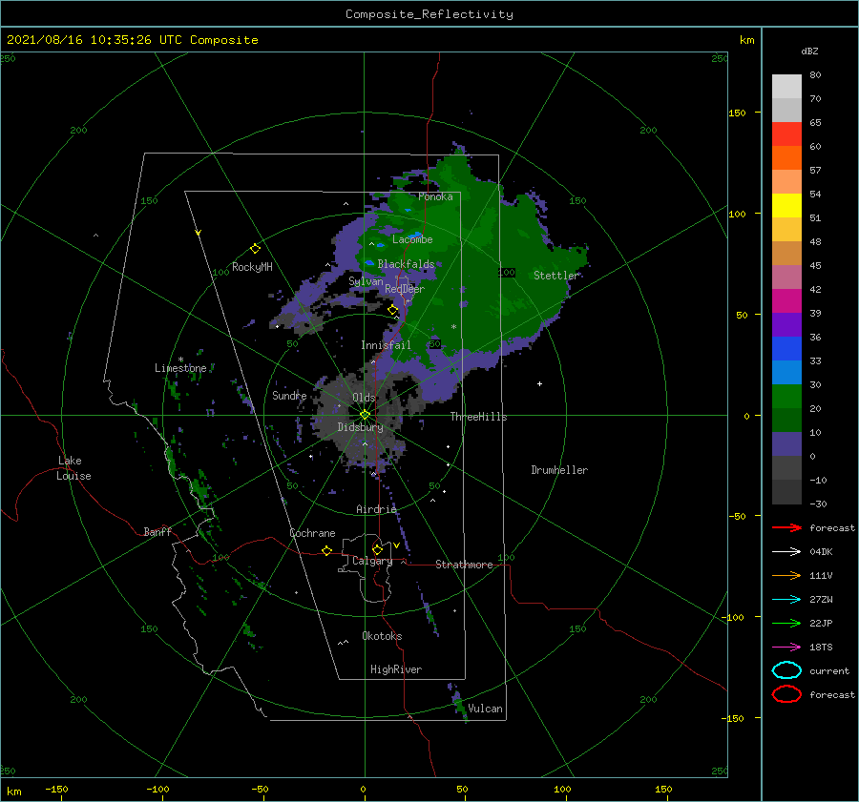Image resolution: width=859 pixels, height=802 pixels.
Task: Select the blue 36-33 dBZ color swatch
Action: click(786, 349)
